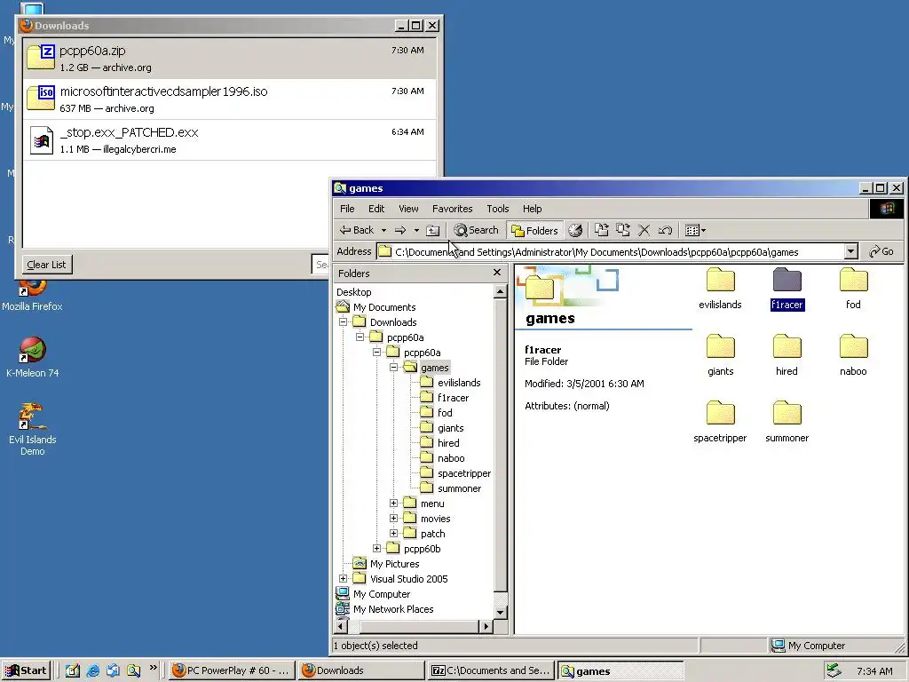
Task: Click the Move To toolbar icon
Action: [x=602, y=230]
